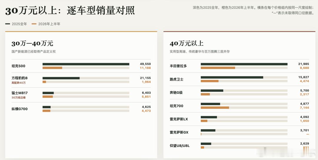Click the value 21,985

304,64
